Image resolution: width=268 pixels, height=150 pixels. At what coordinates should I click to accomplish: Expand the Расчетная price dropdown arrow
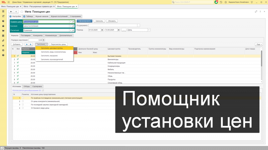pyautogui.click(x=70, y=30)
